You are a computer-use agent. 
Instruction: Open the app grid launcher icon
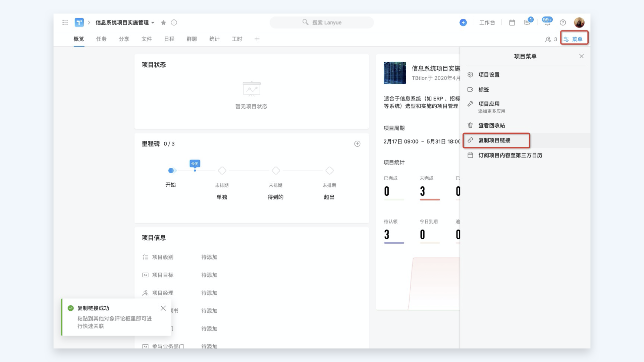pos(65,22)
